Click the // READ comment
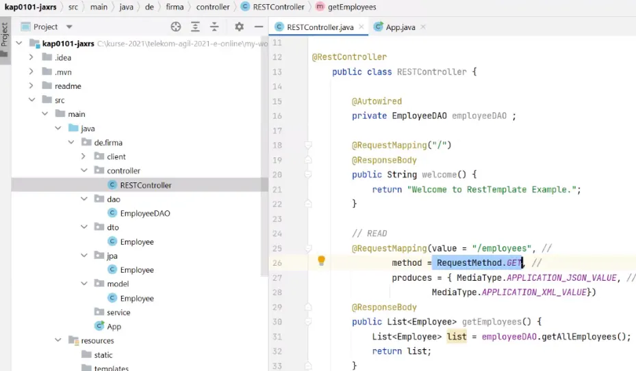 [369, 234]
